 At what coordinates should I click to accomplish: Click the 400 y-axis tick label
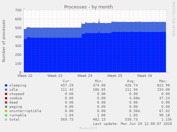(18, 37)
